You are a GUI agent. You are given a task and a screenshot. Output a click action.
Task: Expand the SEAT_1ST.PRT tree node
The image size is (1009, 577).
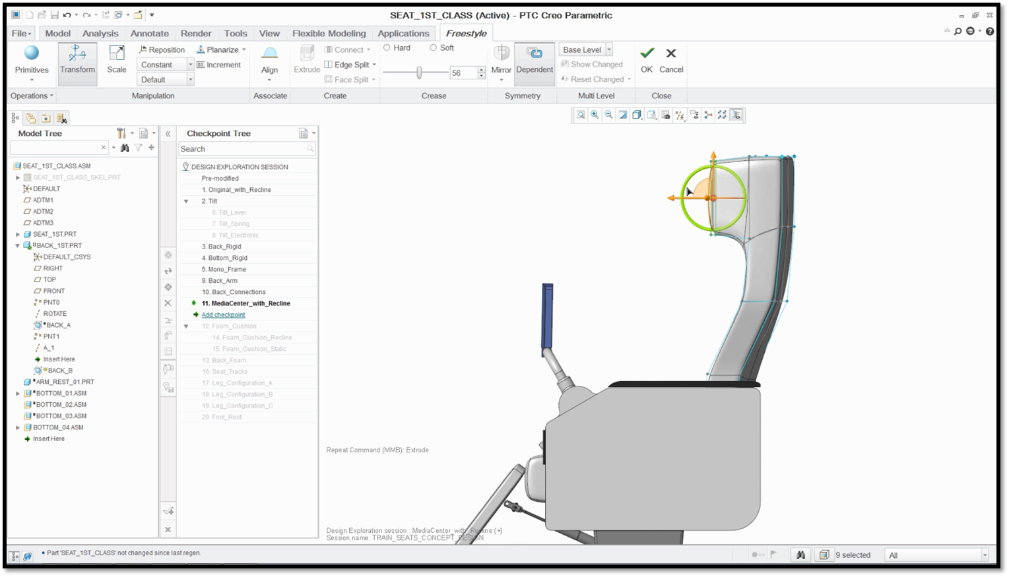(18, 234)
